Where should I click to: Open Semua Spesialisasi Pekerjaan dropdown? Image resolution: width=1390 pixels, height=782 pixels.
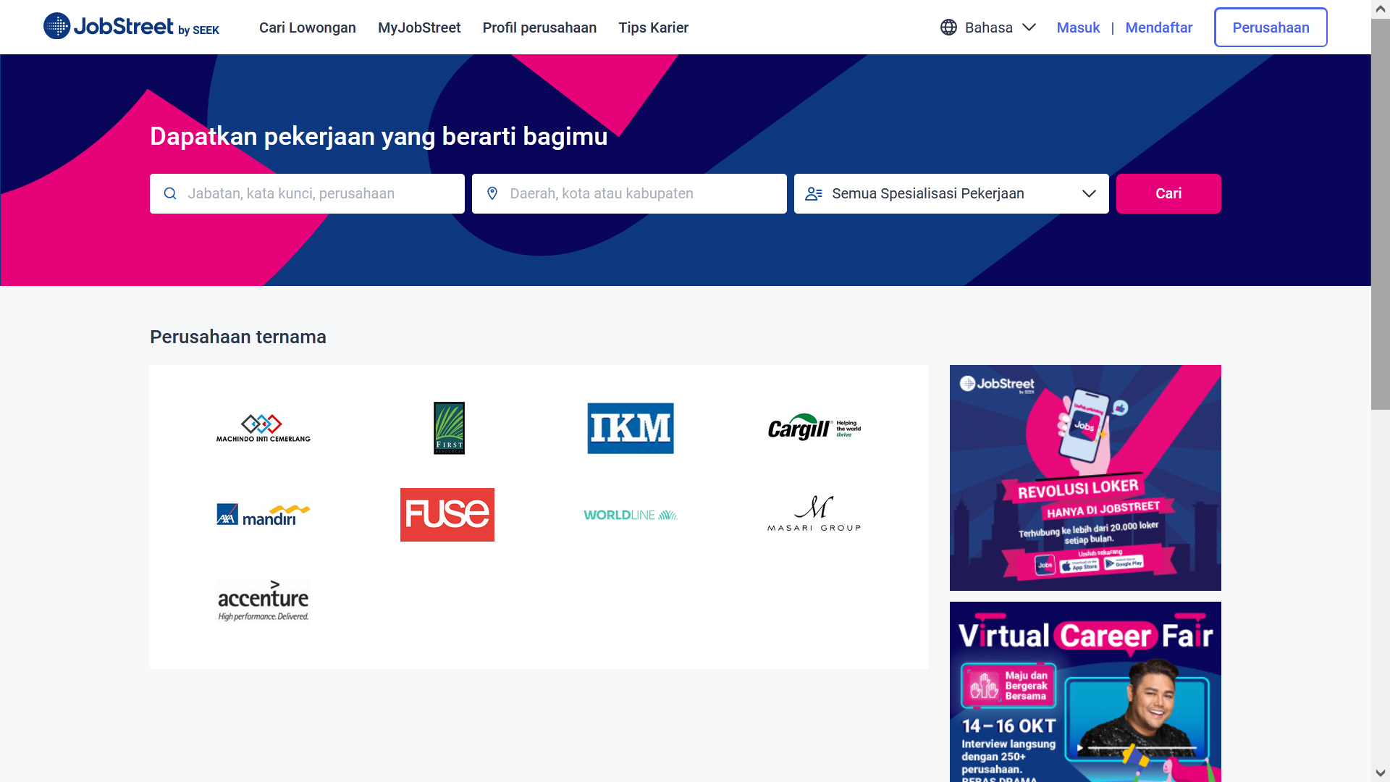click(951, 193)
